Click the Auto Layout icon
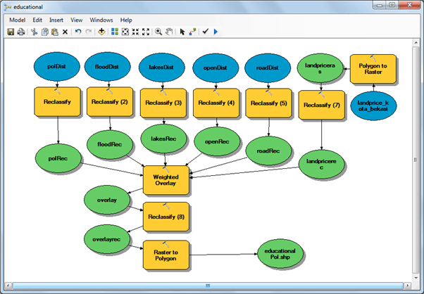Screen dimensions: 424x294 pos(115,32)
